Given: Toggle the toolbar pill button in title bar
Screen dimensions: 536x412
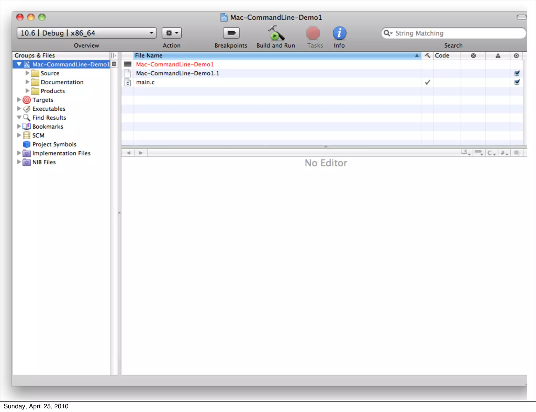Looking at the screenshot, I should click(x=521, y=17).
